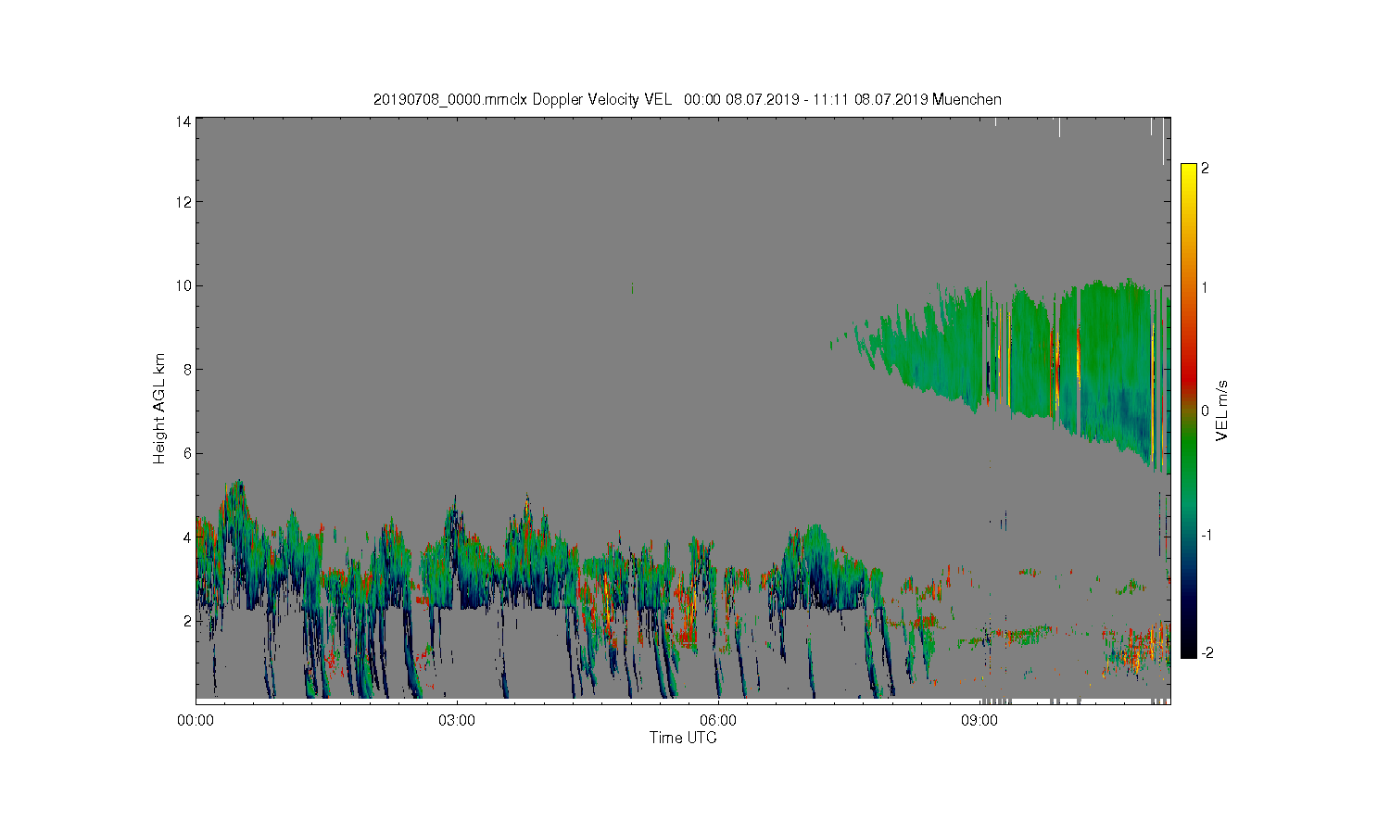Click the 10 km height tick label
The image size is (1390, 834).
pyautogui.click(x=184, y=285)
